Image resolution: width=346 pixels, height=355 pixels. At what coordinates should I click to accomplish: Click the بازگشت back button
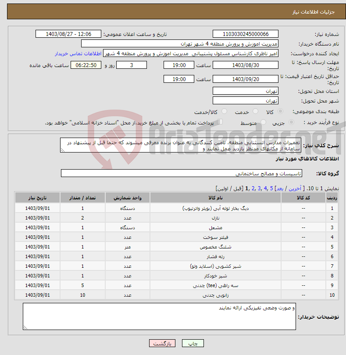162,343
